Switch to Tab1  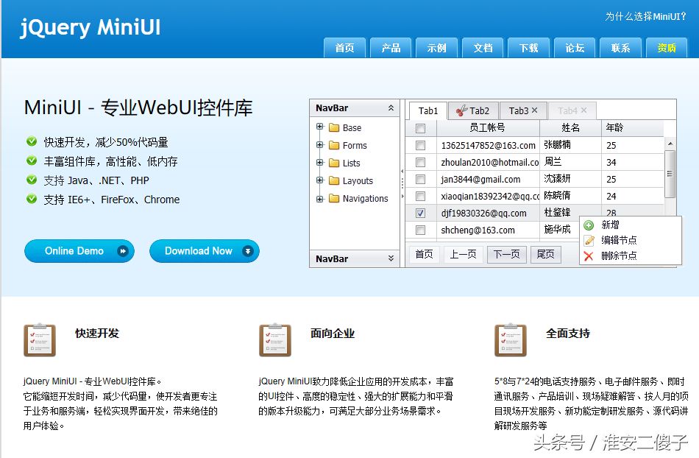(428, 110)
